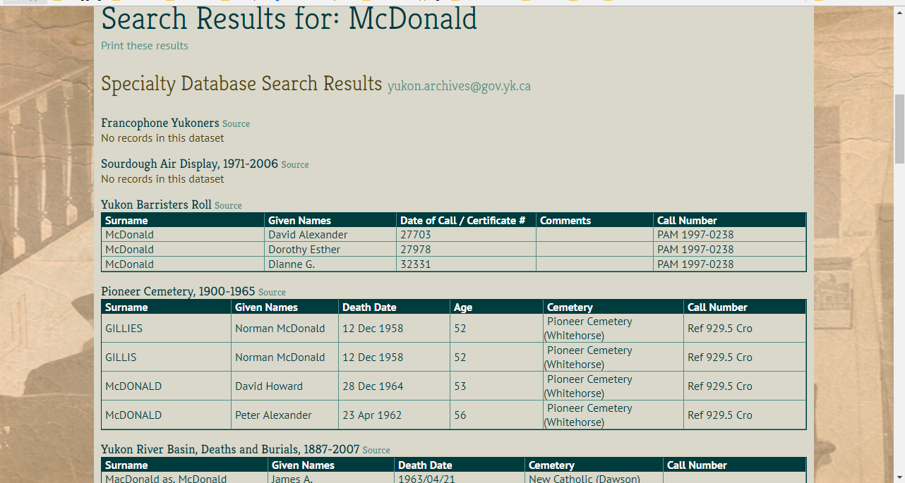Select the David Alexander cell in Barristers Roll
The image size is (905, 483).
(x=308, y=235)
